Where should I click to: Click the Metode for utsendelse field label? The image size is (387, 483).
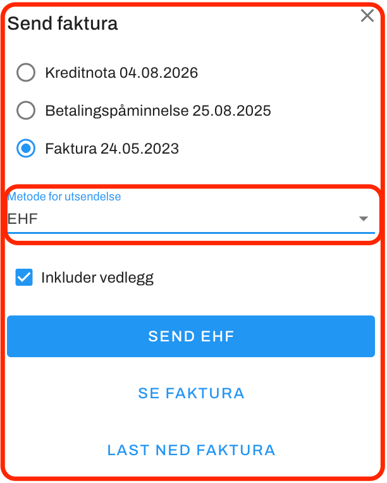tap(64, 197)
